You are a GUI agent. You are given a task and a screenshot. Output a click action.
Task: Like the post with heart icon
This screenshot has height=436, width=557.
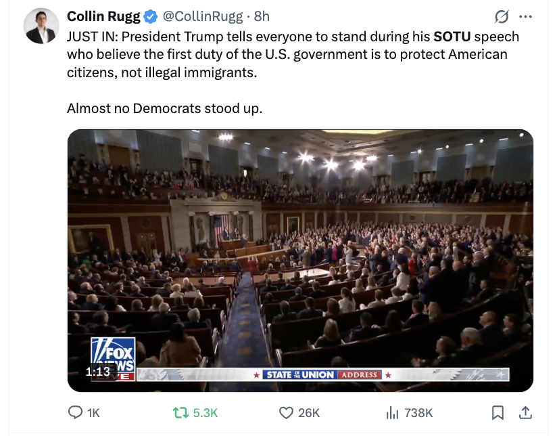286,412
